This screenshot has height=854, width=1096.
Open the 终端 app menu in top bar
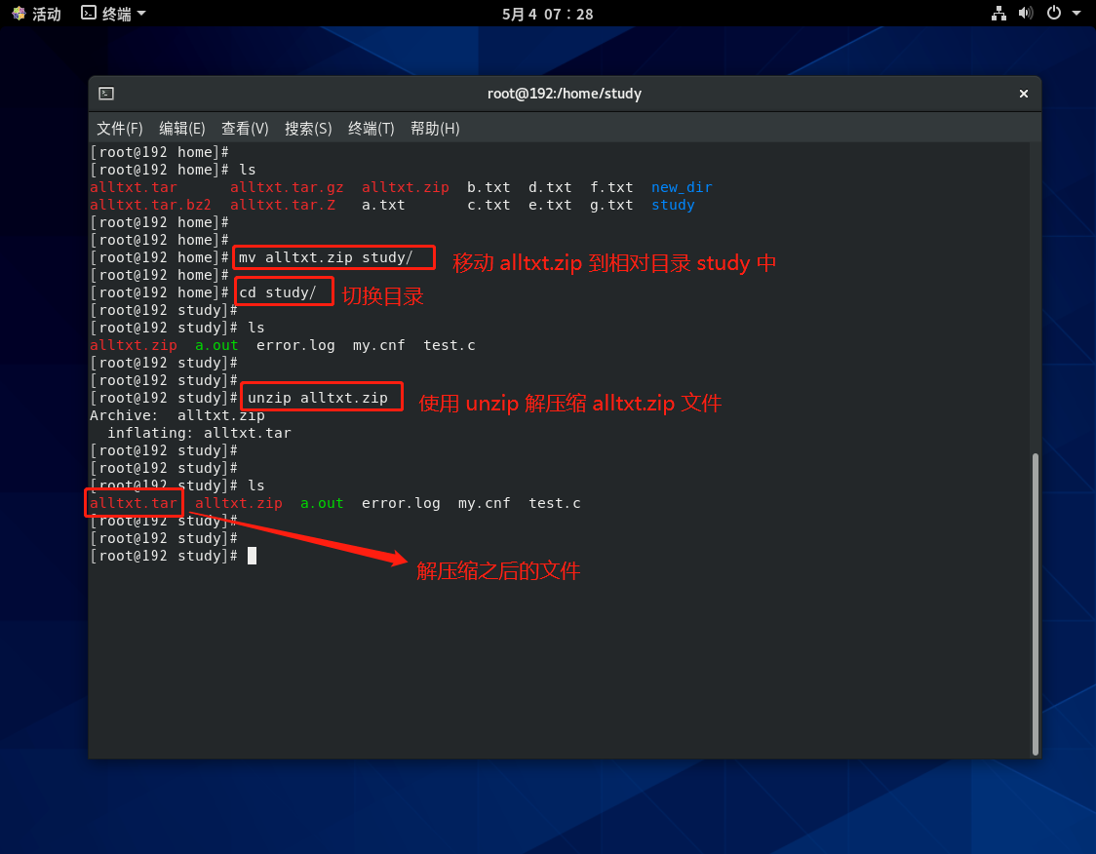click(x=114, y=14)
